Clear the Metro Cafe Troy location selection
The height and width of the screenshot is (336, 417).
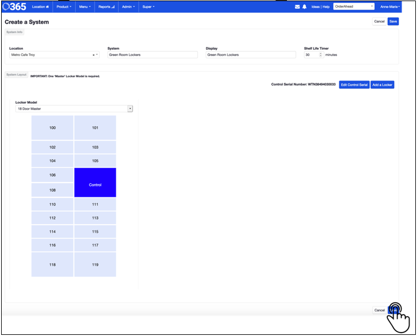[94, 55]
